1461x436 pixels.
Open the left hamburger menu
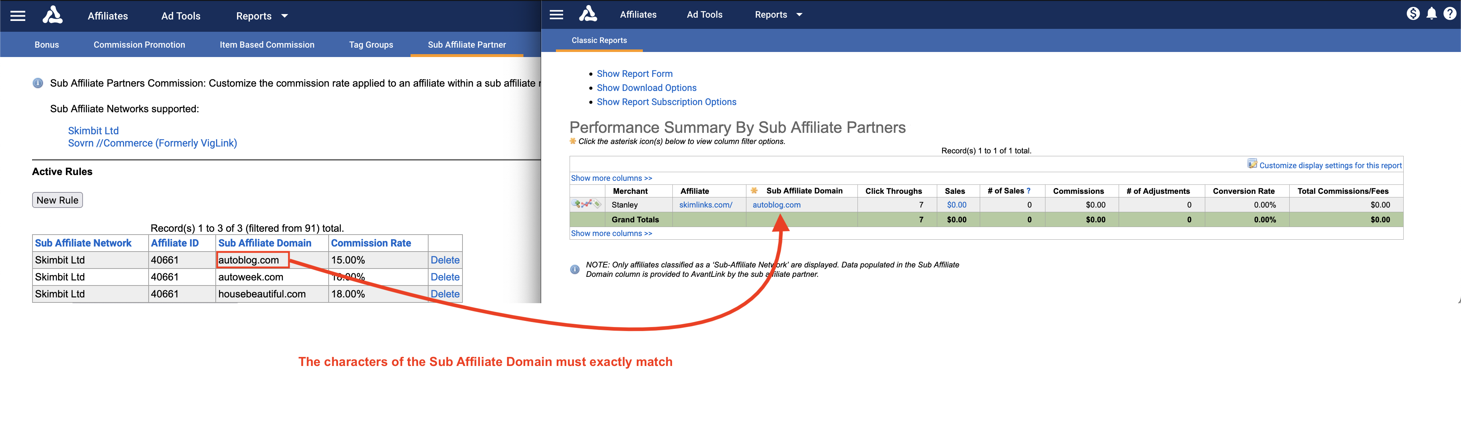tap(18, 16)
